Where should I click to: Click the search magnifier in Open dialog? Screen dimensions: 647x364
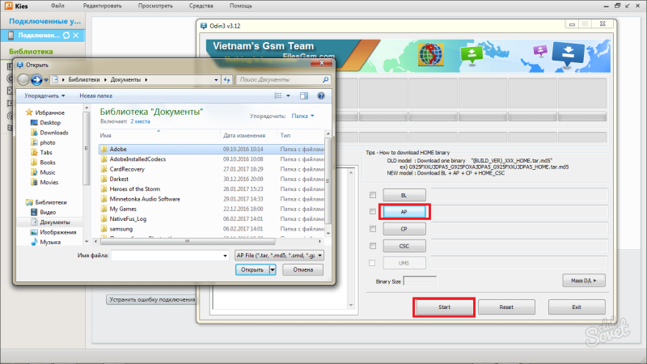[326, 79]
